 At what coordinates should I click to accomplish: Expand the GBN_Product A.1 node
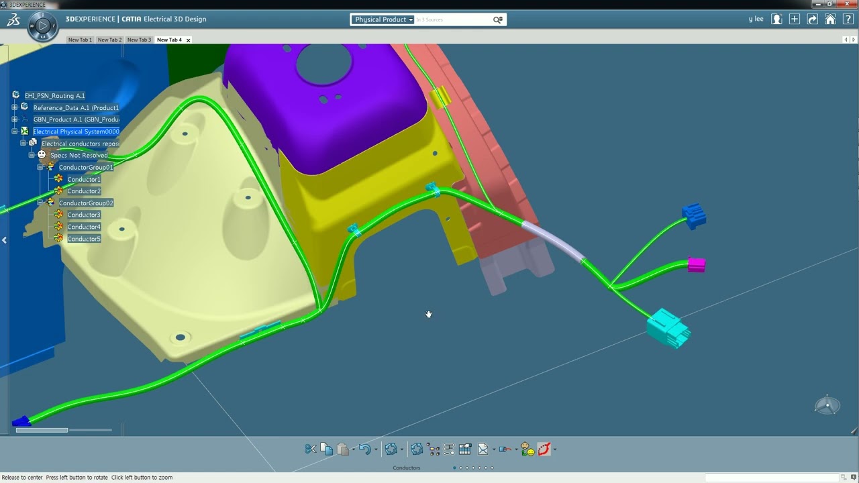coord(15,119)
